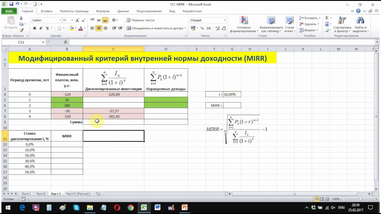Open Word from the Windows taskbar
Image resolution: width=381 pixels, height=214 pixels.
click(x=157, y=207)
